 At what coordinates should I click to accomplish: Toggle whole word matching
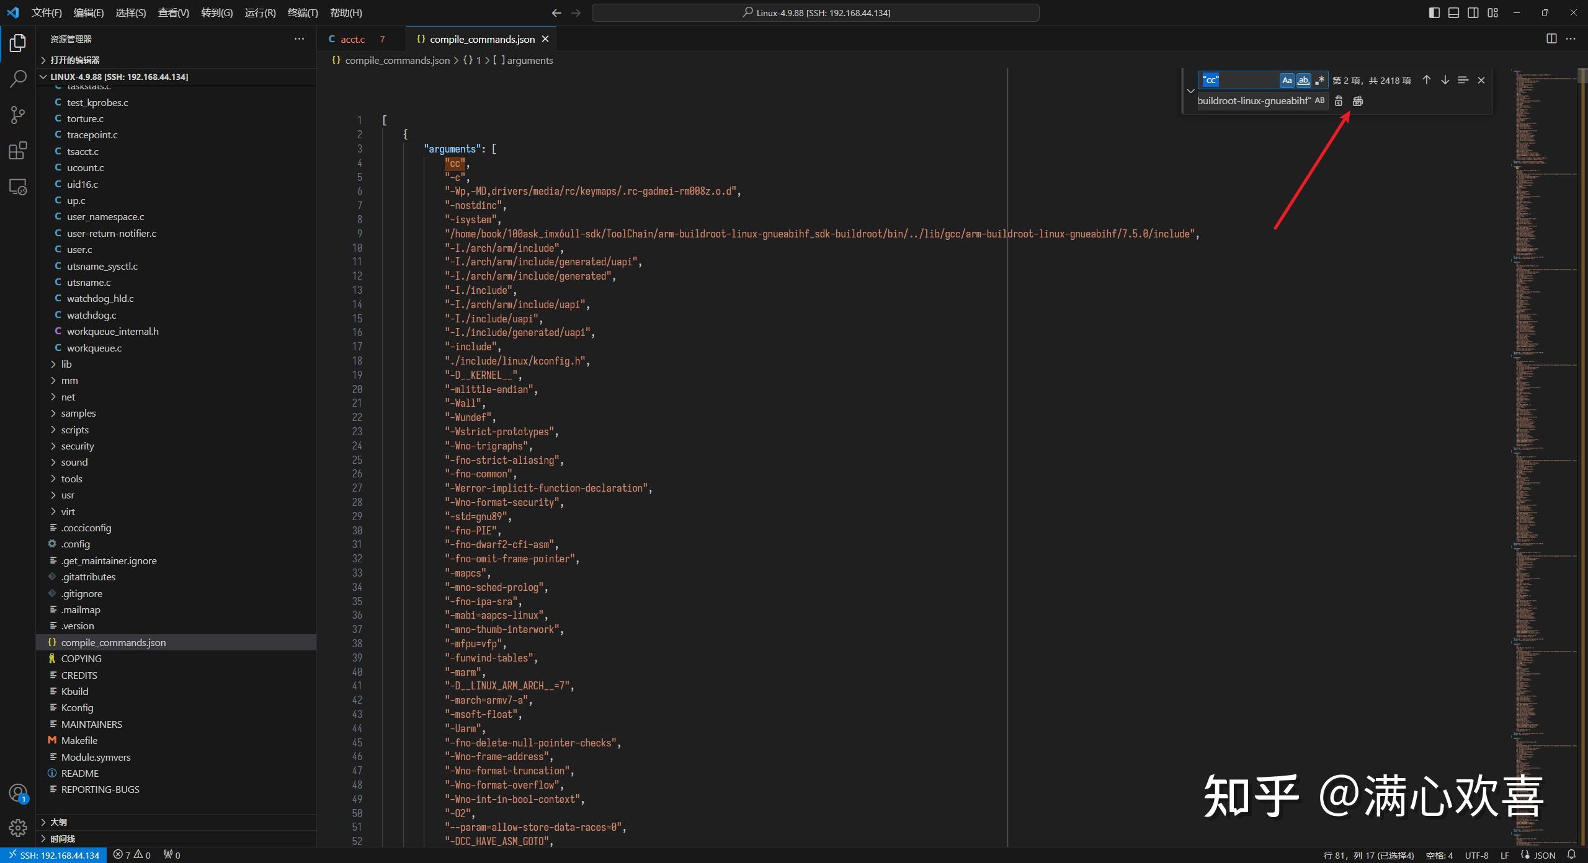click(x=1303, y=80)
